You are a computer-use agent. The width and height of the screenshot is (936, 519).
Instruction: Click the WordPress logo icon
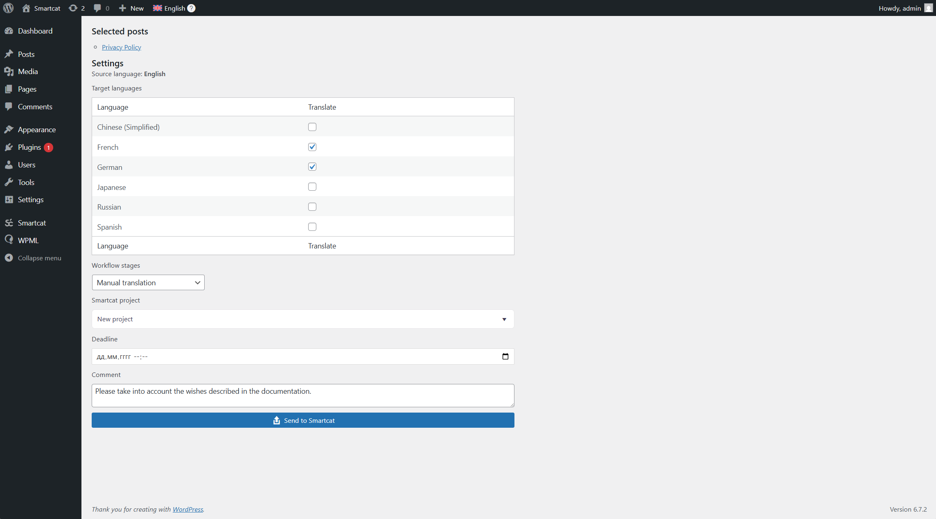point(8,8)
